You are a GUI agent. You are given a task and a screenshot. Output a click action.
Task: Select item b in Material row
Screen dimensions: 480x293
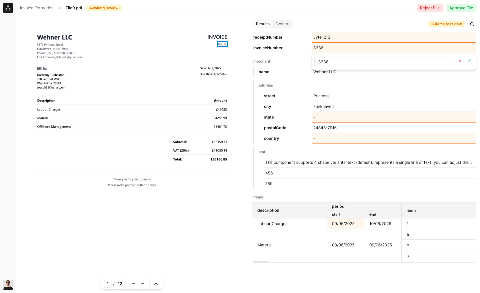point(439,245)
